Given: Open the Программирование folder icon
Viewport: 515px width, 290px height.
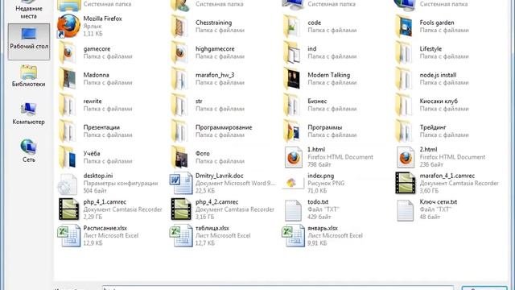Looking at the screenshot, I should 179,130.
